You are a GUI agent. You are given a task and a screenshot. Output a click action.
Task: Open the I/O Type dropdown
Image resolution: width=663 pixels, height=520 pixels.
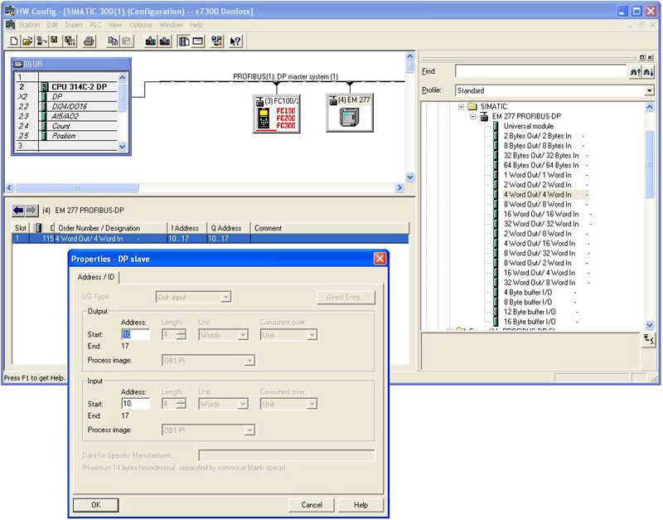pyautogui.click(x=226, y=297)
